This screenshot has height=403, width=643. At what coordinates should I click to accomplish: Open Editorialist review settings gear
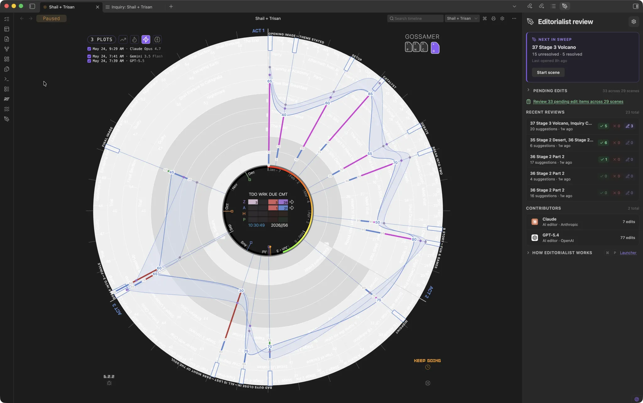click(634, 22)
